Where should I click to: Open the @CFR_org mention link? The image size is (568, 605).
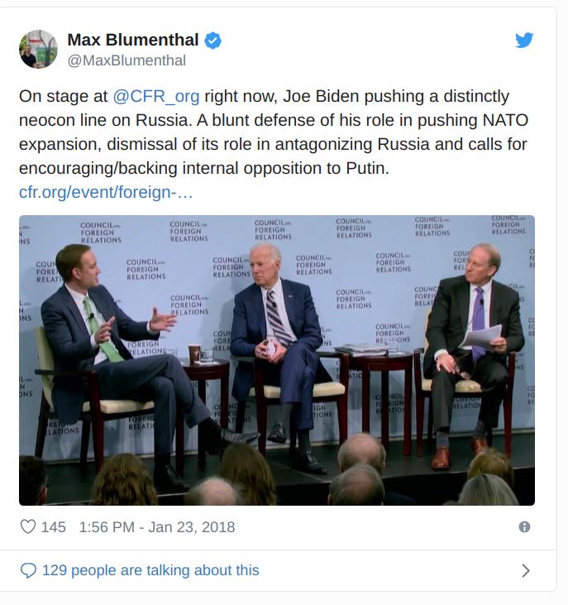tap(155, 96)
